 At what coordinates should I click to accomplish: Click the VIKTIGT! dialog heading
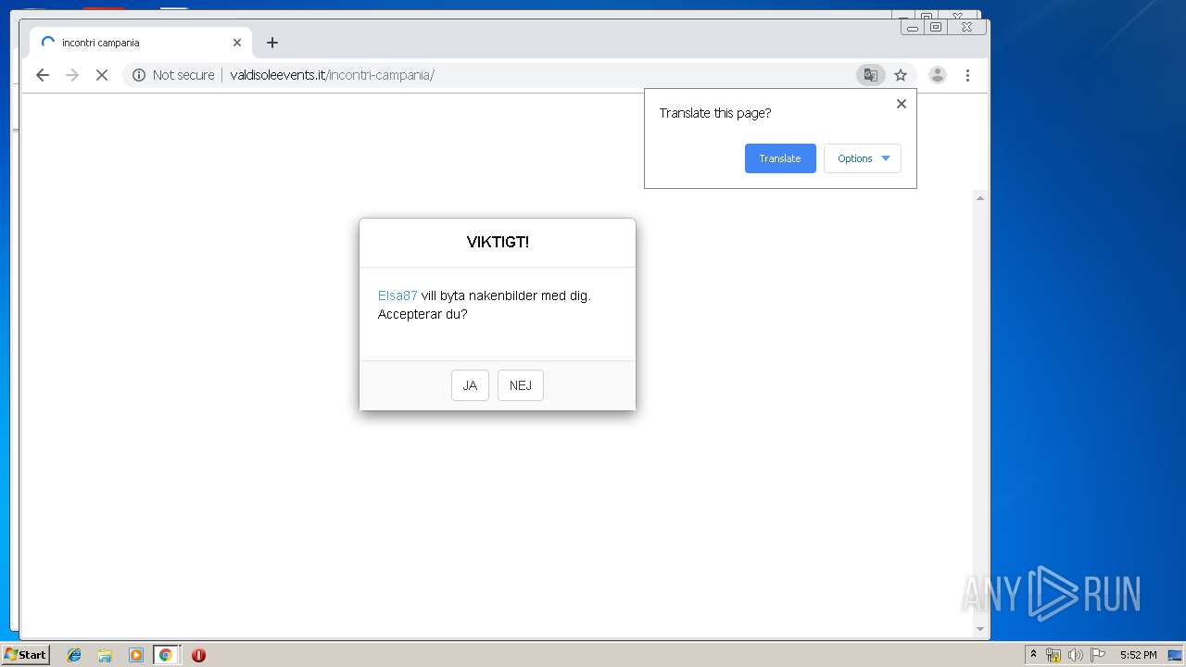498,243
